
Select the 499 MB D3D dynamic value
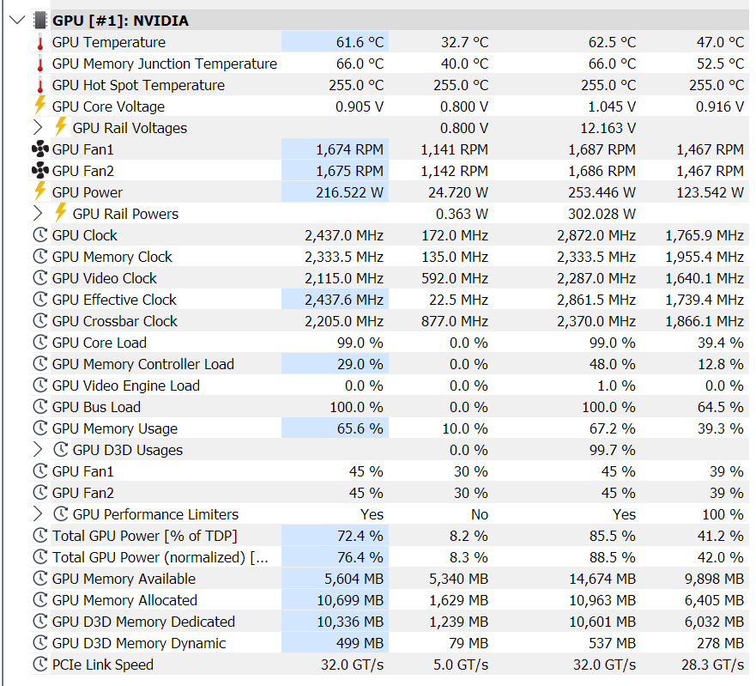tap(360, 643)
